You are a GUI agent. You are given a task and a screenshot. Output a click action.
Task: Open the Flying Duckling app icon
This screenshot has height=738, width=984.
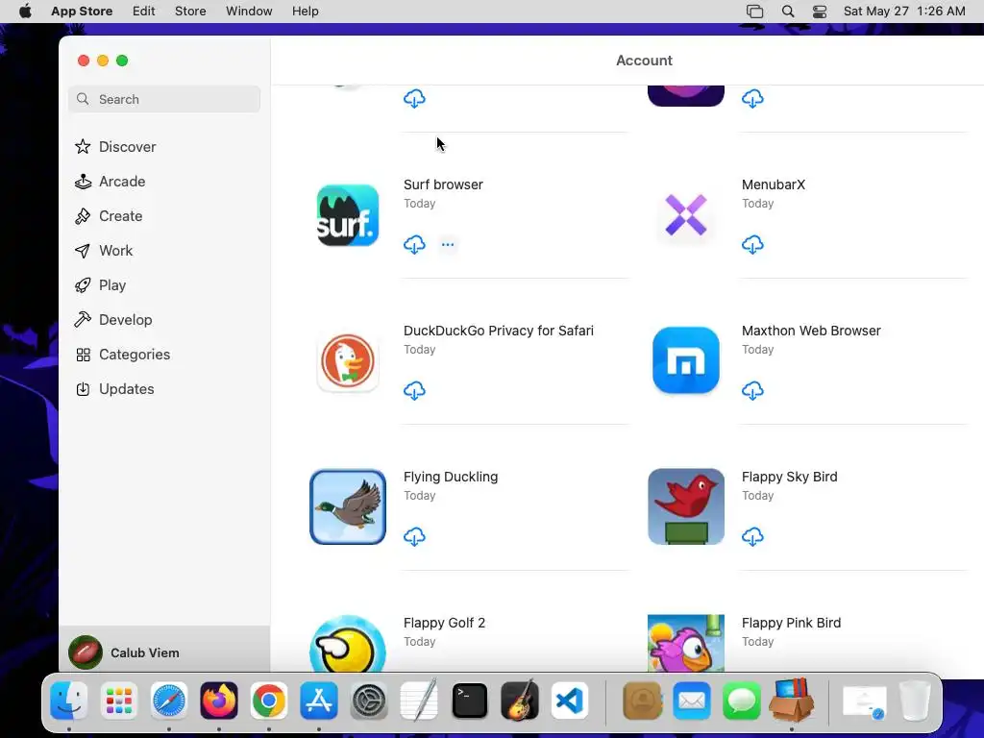(x=348, y=507)
